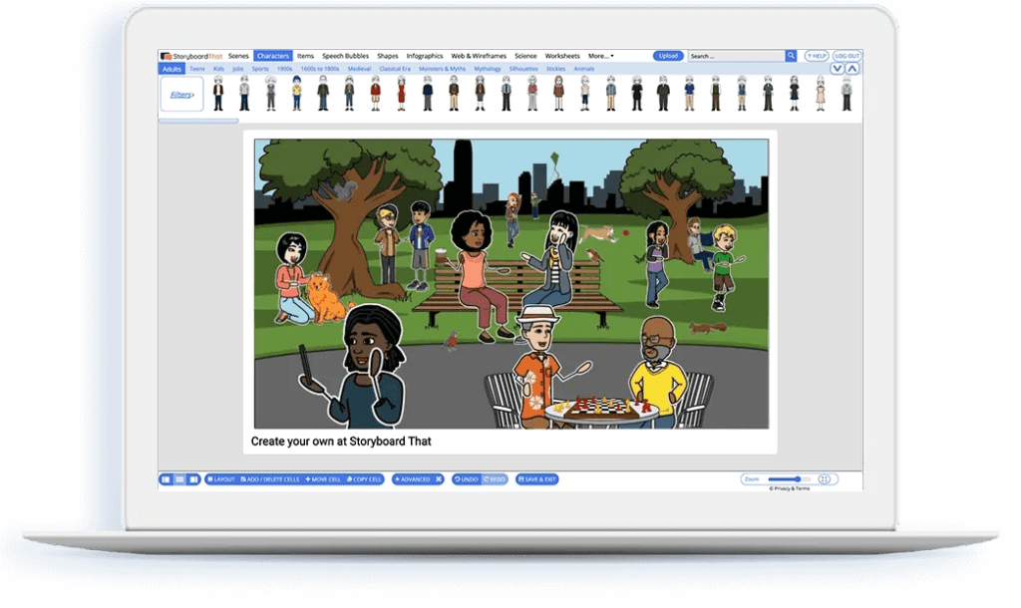
Task: Select the Monsters & Myths subcategory
Action: click(x=442, y=69)
